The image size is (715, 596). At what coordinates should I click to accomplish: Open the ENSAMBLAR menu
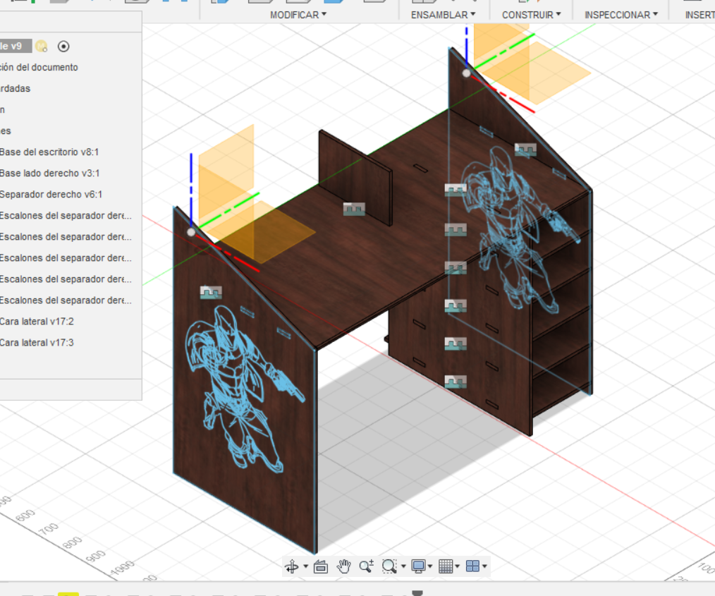[443, 15]
